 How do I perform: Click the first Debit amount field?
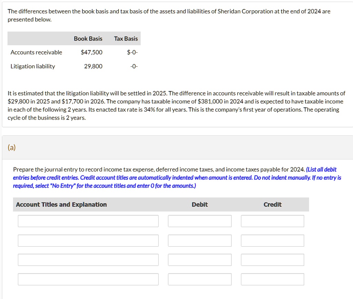pyautogui.click(x=200, y=221)
